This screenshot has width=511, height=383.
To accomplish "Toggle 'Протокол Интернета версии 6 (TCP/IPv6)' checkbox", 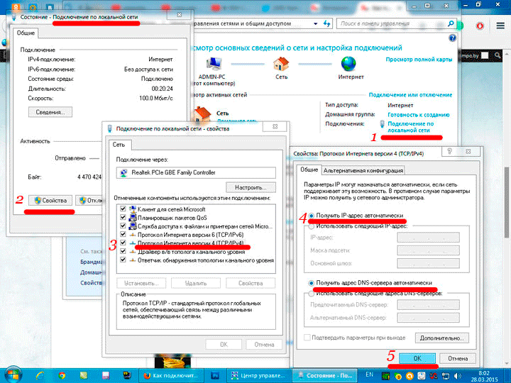I will coord(123,234).
